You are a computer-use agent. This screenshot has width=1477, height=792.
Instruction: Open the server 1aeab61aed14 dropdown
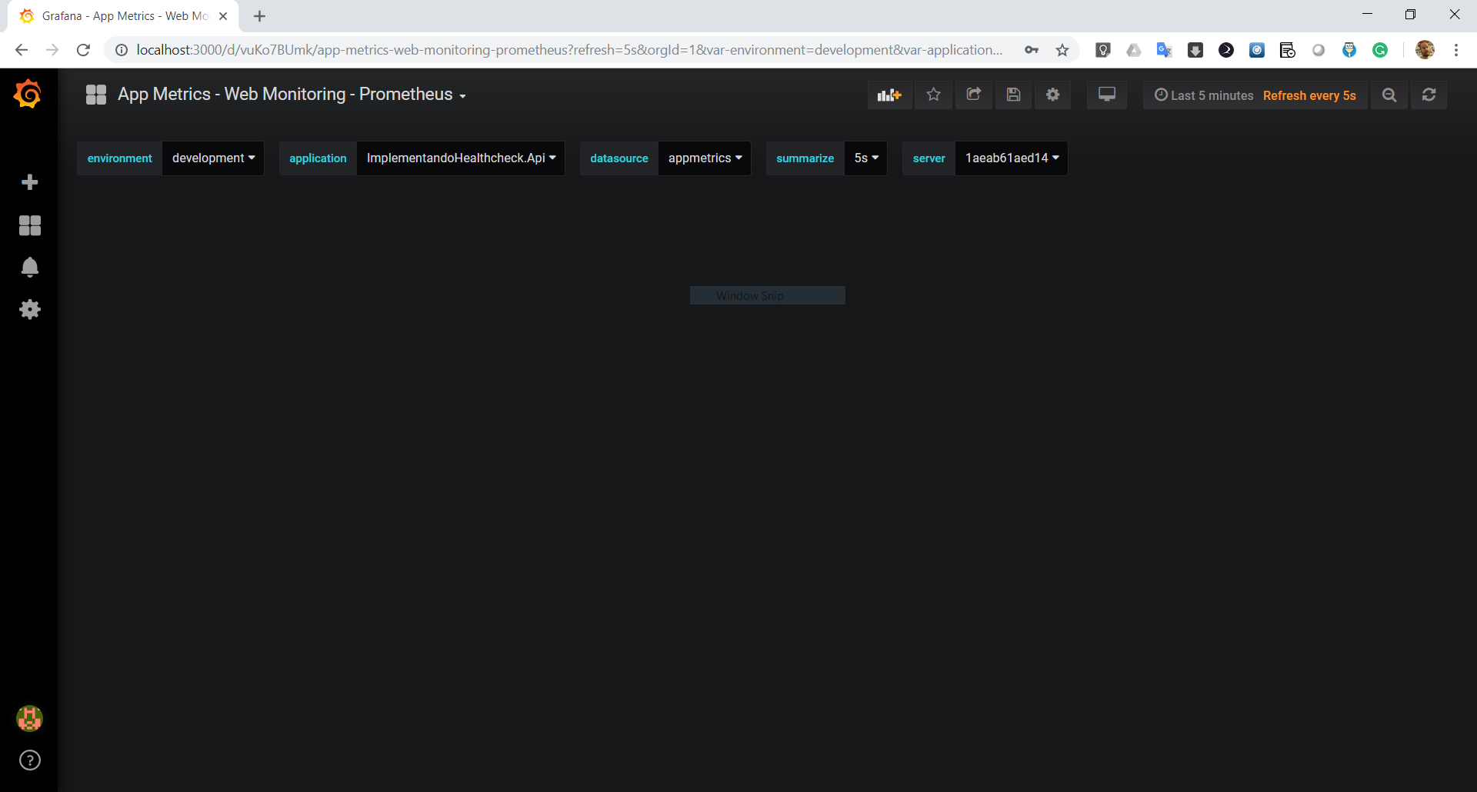[1011, 158]
